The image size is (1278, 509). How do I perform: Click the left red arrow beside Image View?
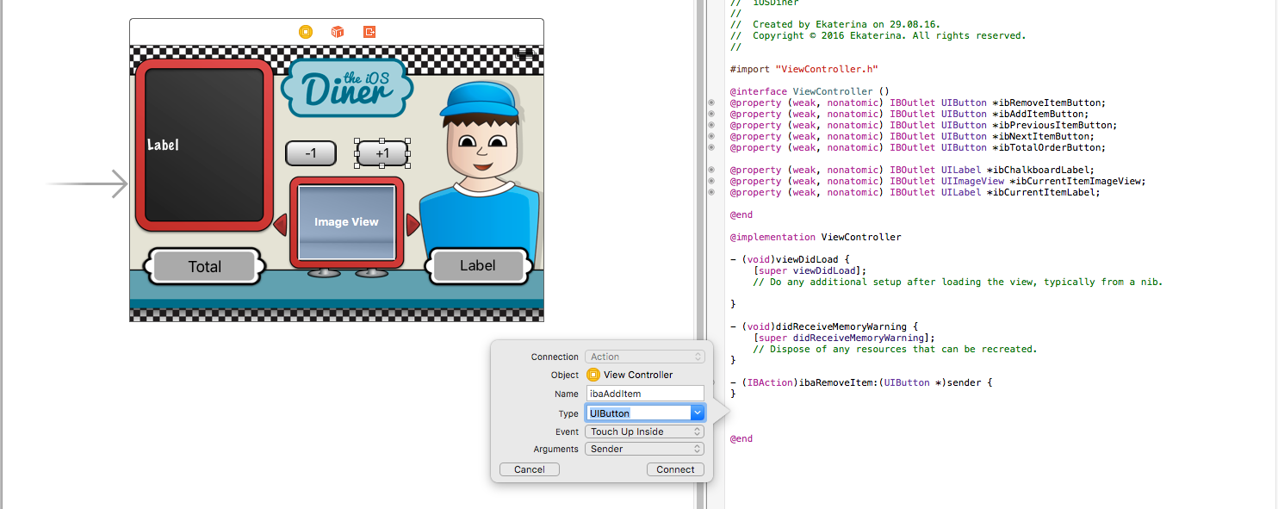coord(280,225)
